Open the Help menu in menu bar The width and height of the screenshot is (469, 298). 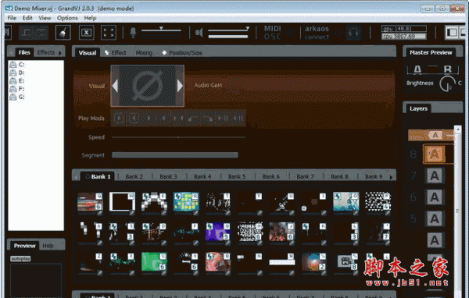tap(90, 18)
